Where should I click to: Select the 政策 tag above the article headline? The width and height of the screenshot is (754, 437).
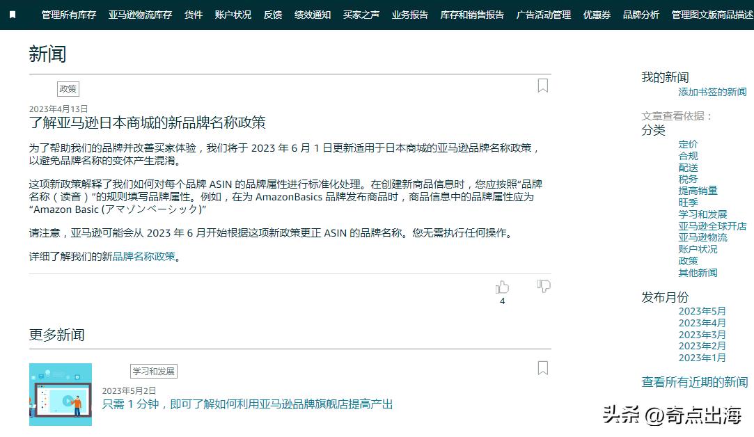click(68, 88)
